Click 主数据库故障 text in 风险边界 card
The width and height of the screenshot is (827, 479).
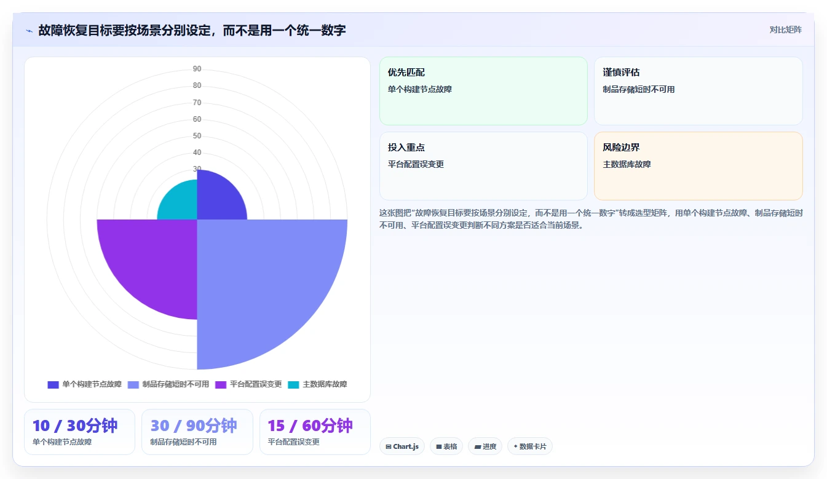[627, 165]
